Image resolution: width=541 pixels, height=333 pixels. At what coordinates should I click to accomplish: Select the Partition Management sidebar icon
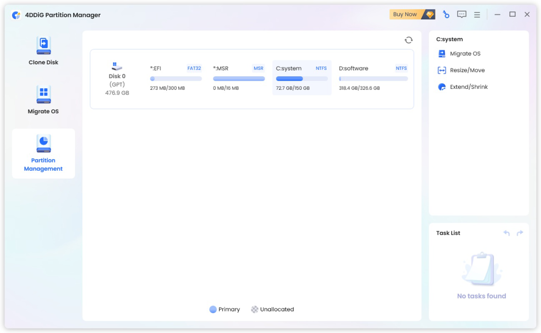43,144
